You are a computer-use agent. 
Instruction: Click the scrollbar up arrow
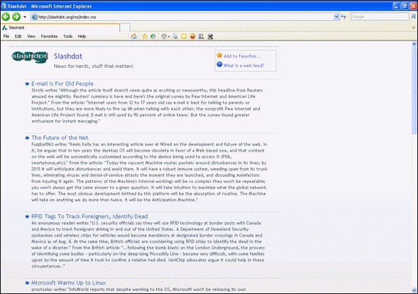(x=414, y=44)
